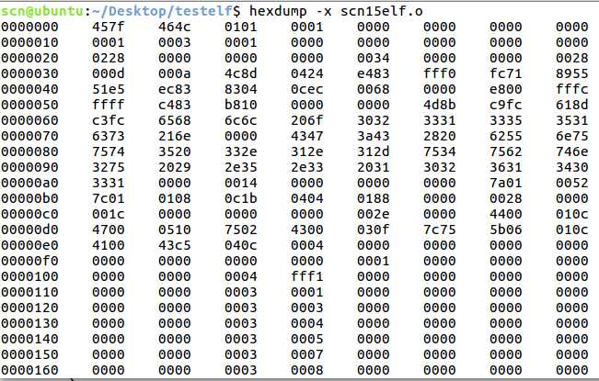Select offset label 0000160
Screen dimensions: 599x381
[x=29, y=370]
